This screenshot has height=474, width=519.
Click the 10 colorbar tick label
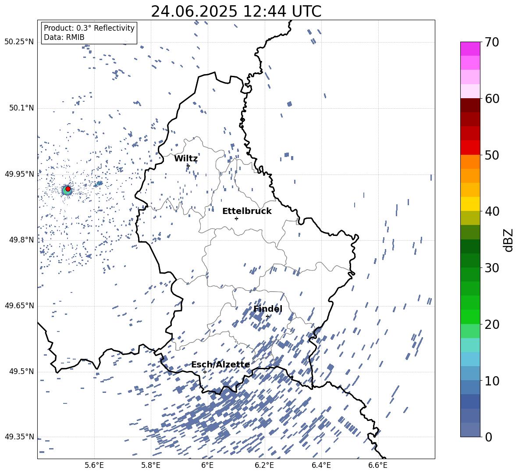coord(492,381)
